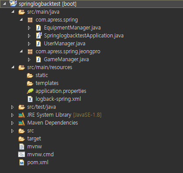Collapse the springlogbacktest project node

(x=4, y=4)
